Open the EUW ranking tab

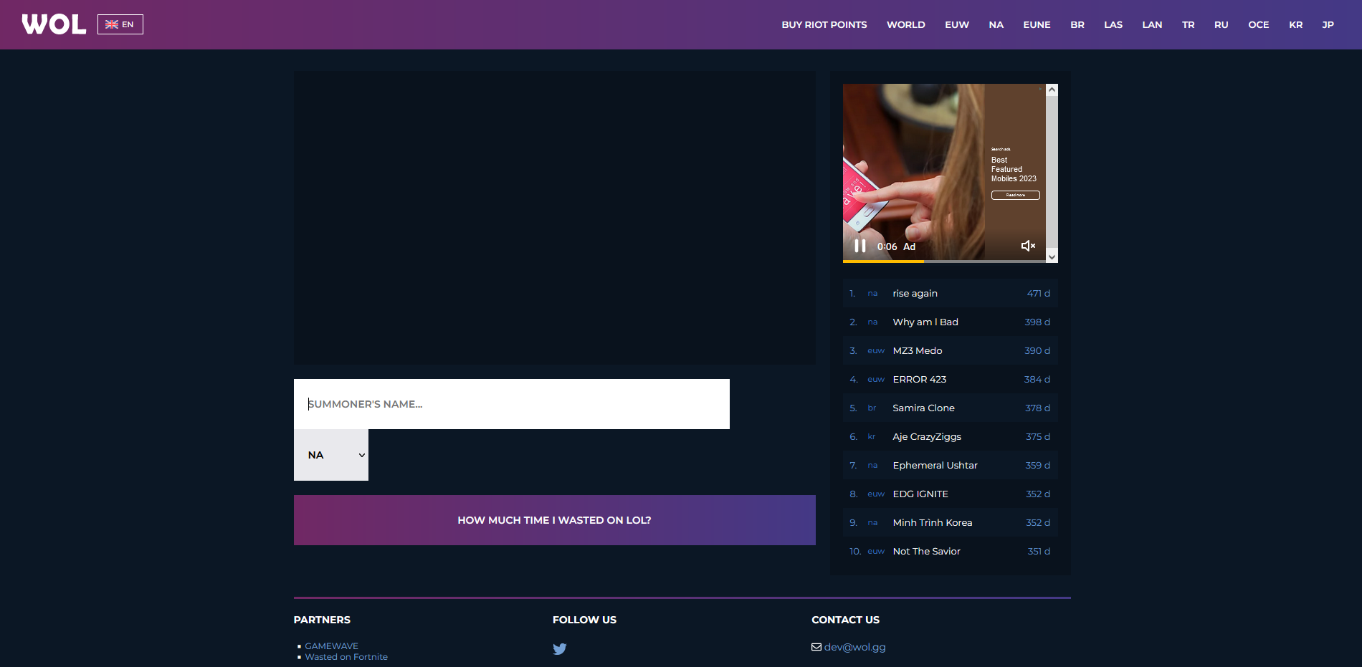click(956, 24)
